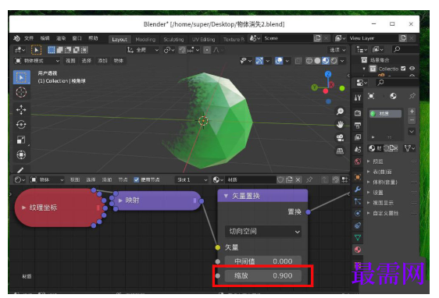Choose the Transform tool in viewport toolbar
Viewport: 439px width, 298px height.
[21, 154]
